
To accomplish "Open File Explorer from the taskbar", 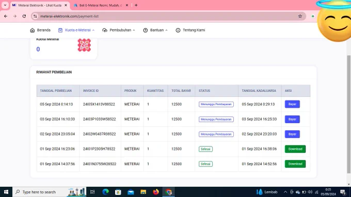I will [x=143, y=192].
